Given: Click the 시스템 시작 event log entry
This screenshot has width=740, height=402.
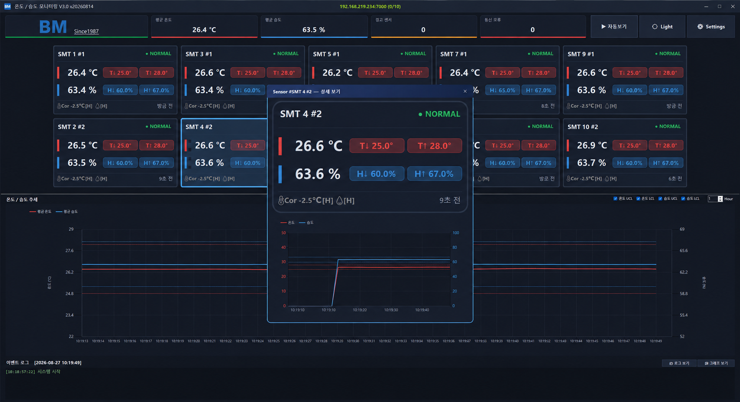Looking at the screenshot, I should coord(49,372).
